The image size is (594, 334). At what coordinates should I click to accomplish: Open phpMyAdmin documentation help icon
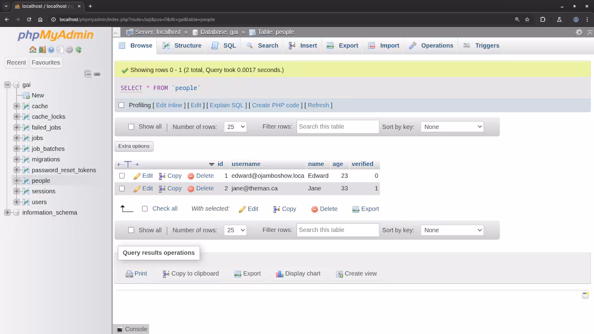[51, 50]
